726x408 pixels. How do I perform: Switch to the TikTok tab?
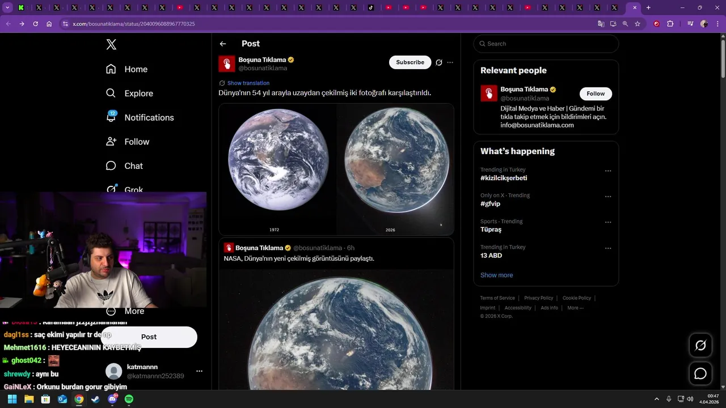point(371,8)
